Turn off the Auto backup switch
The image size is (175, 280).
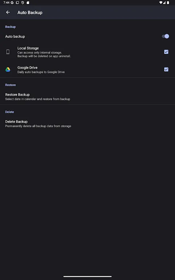pos(166,36)
